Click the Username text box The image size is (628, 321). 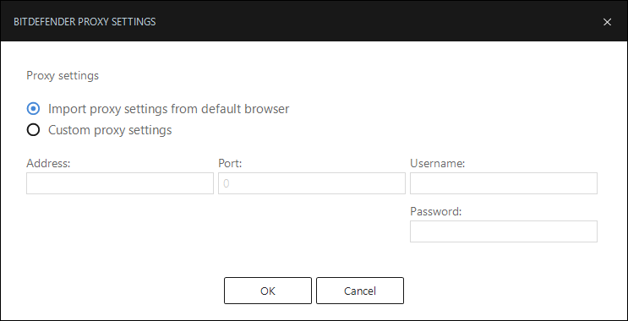[504, 183]
